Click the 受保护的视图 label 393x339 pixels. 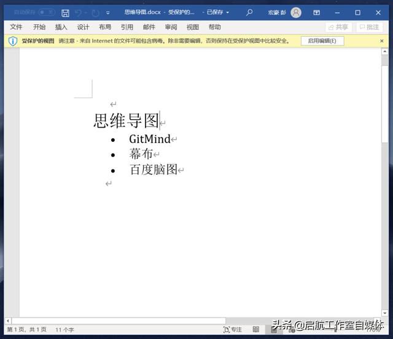pos(38,41)
